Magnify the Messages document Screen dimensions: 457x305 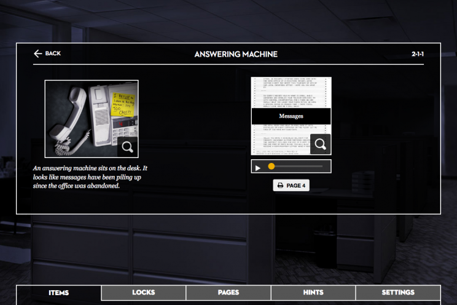(320, 144)
